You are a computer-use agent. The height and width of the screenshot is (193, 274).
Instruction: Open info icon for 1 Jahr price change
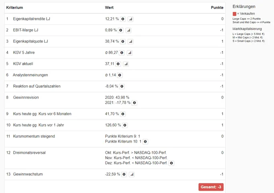tap(125, 125)
